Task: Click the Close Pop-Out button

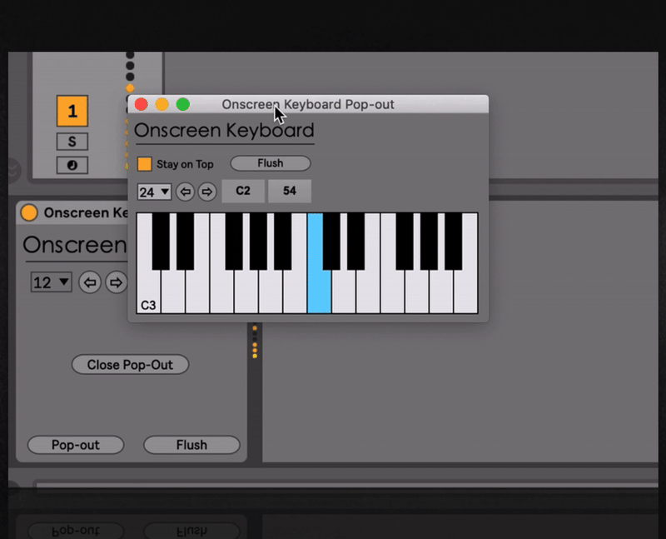Action: tap(130, 365)
